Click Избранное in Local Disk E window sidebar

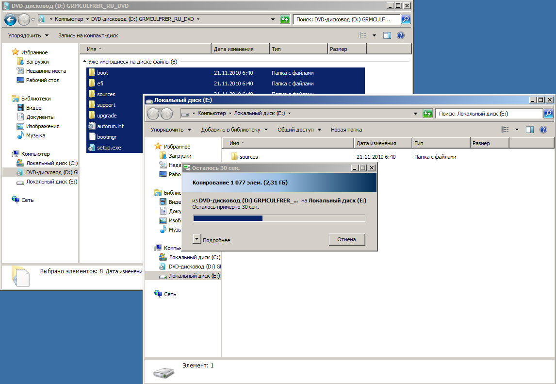[x=172, y=147]
